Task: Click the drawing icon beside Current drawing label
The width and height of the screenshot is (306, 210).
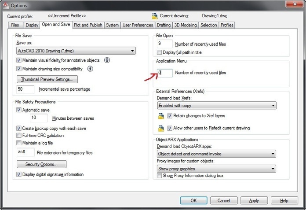Action: 155,16
